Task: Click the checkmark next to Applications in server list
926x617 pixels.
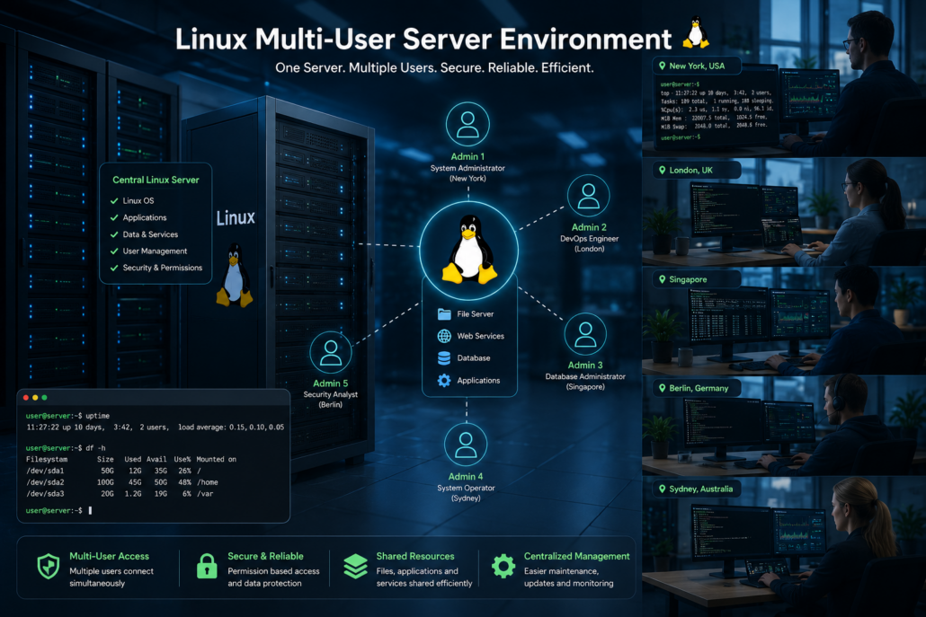Action: [x=114, y=217]
